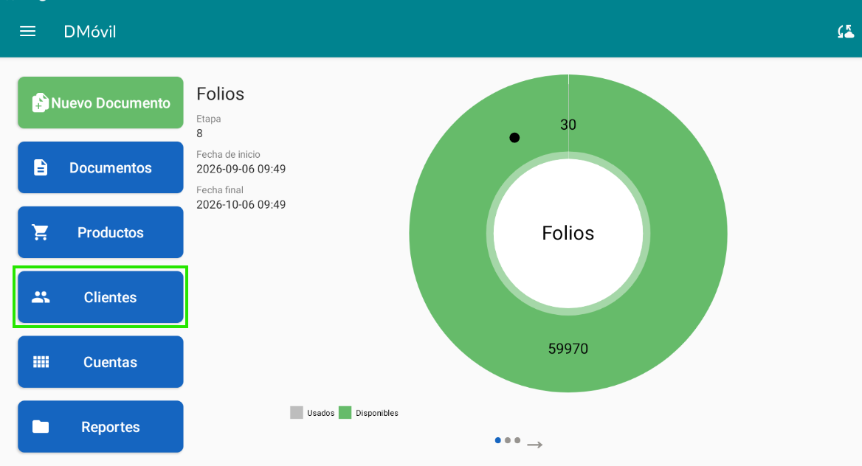Open the hamburger navigation menu

click(27, 31)
